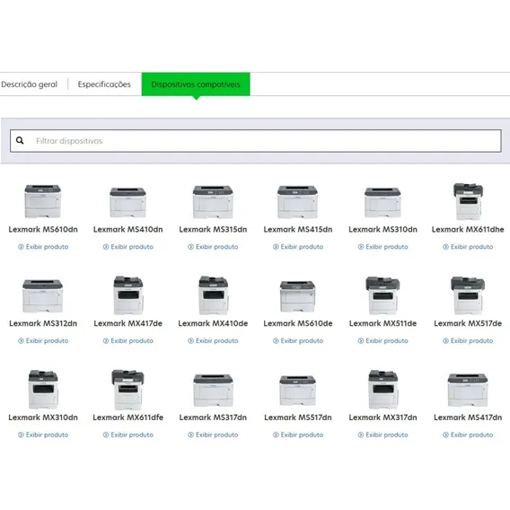510x510 pixels.
Task: Click Exibir produto under Lexmark MX517de
Action: click(x=468, y=341)
